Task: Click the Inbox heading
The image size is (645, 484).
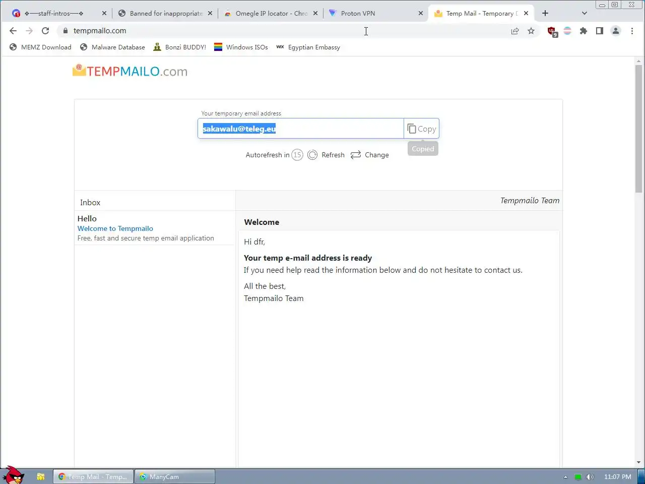Action: (x=90, y=202)
